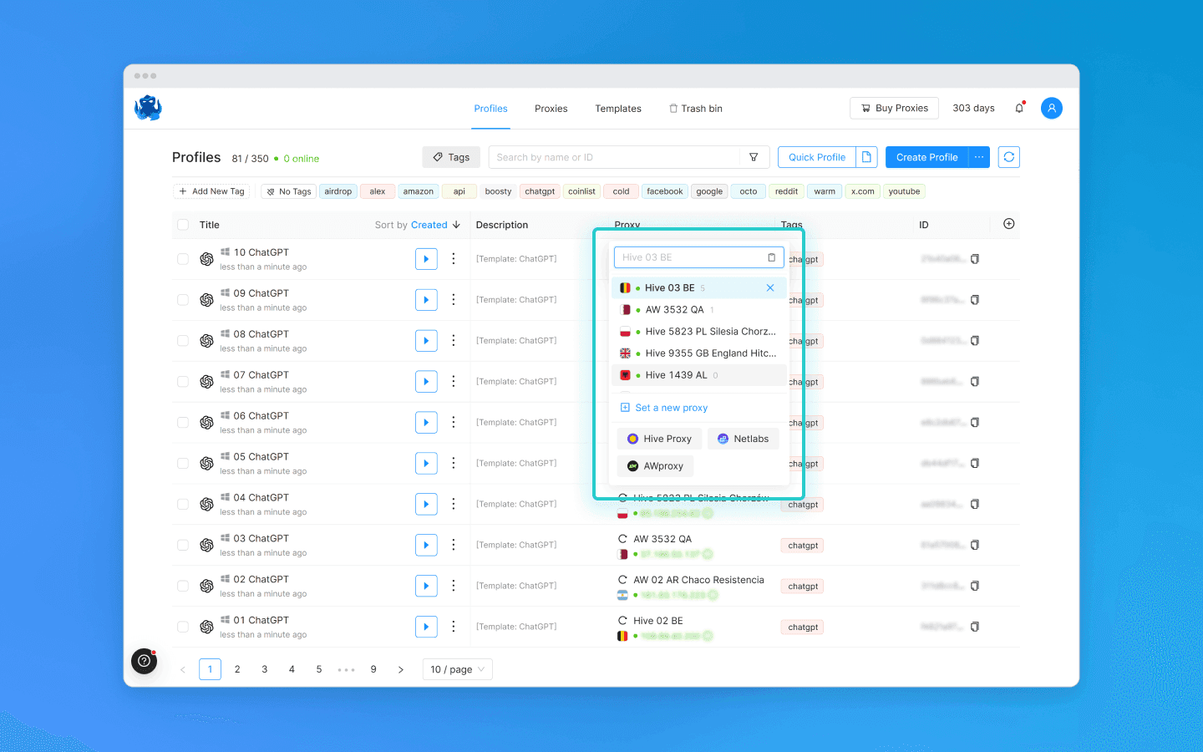Screen dimensions: 1203x752
Task: Refresh the profiles list
Action: click(1009, 157)
